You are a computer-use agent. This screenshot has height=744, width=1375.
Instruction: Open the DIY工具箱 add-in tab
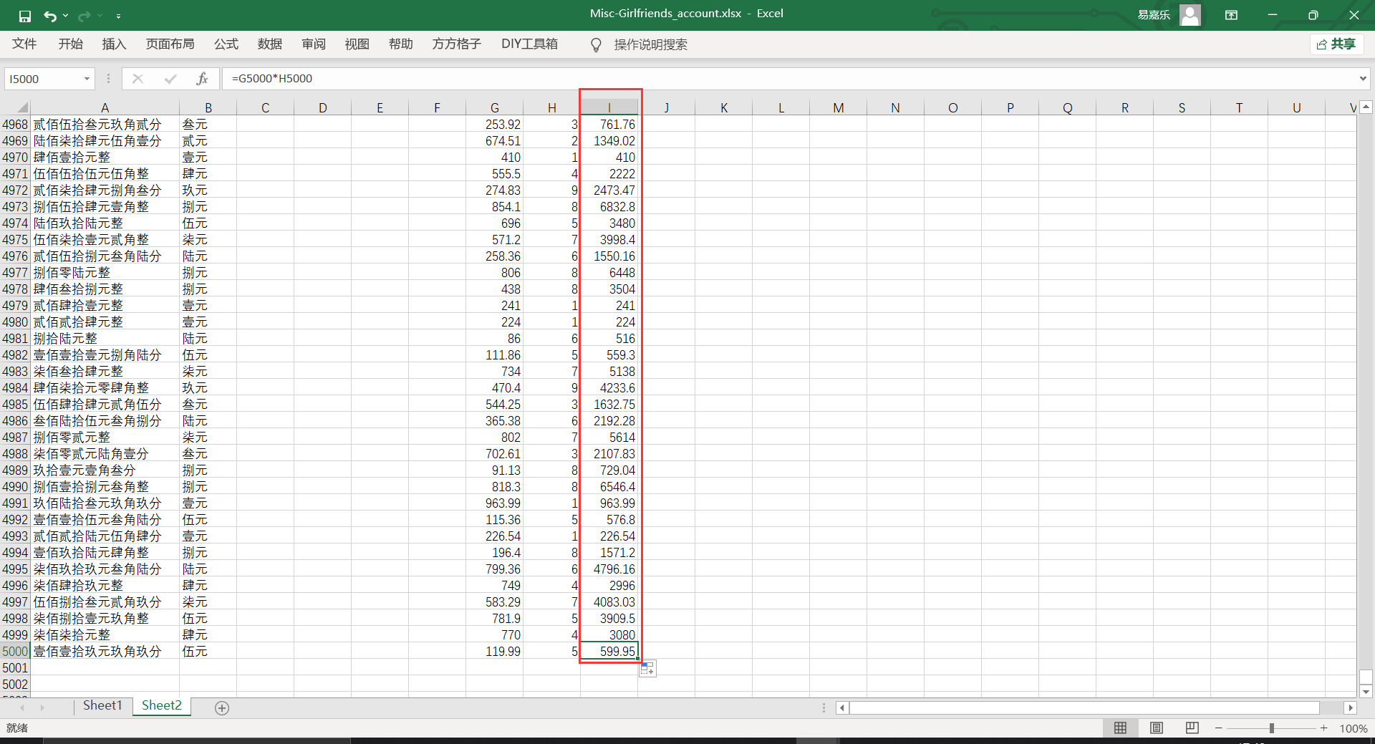pyautogui.click(x=529, y=44)
